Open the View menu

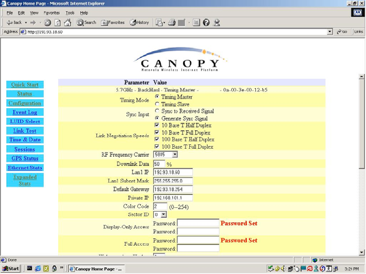[34, 13]
